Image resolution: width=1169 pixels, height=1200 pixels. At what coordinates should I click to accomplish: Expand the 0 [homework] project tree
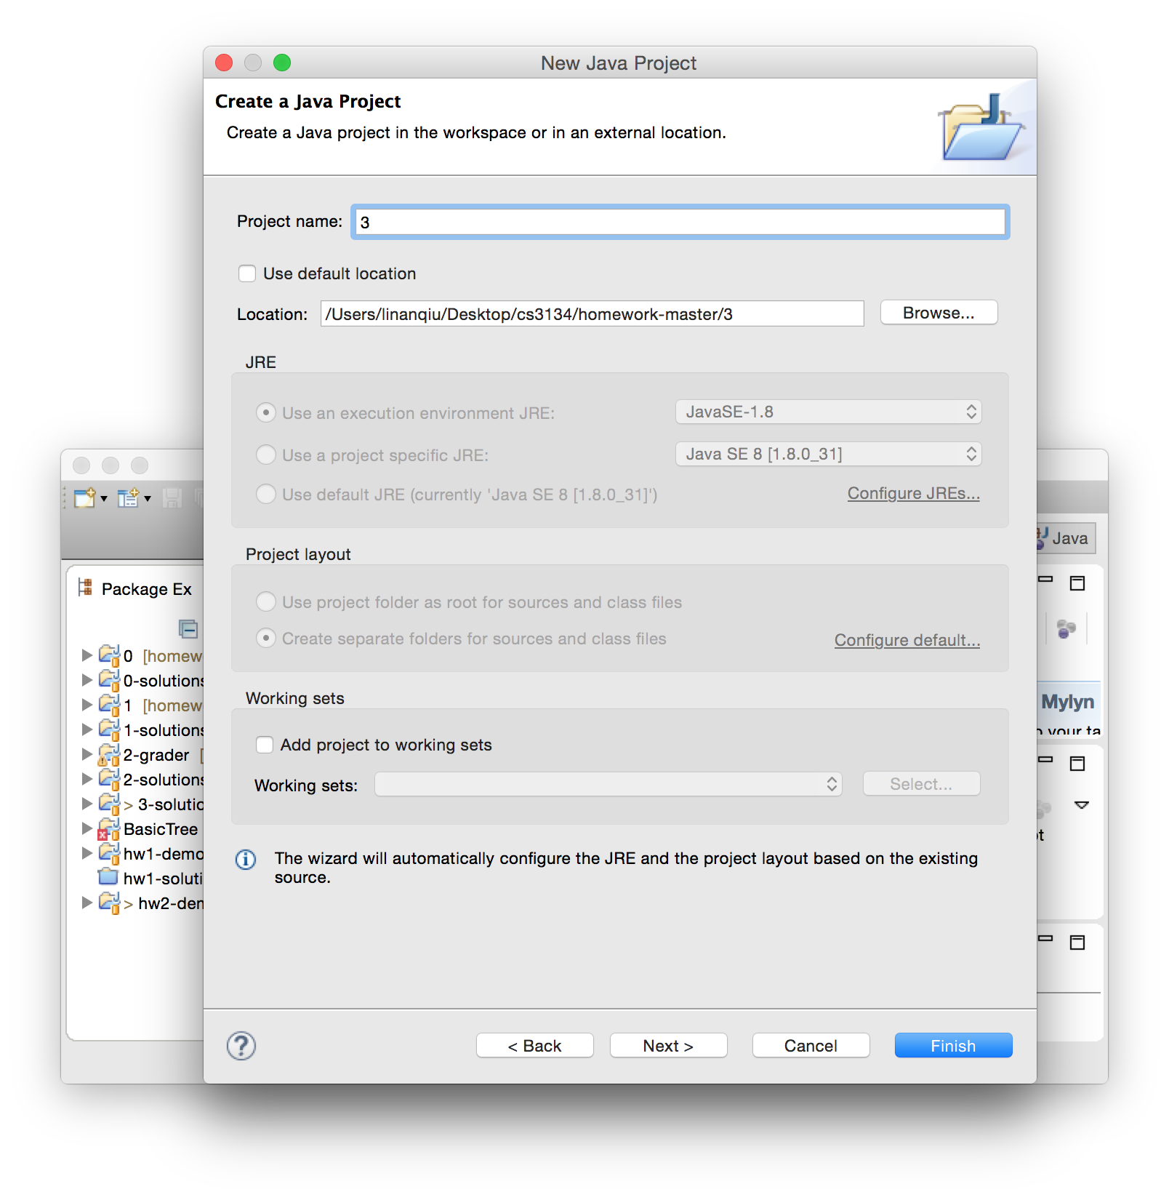click(87, 655)
